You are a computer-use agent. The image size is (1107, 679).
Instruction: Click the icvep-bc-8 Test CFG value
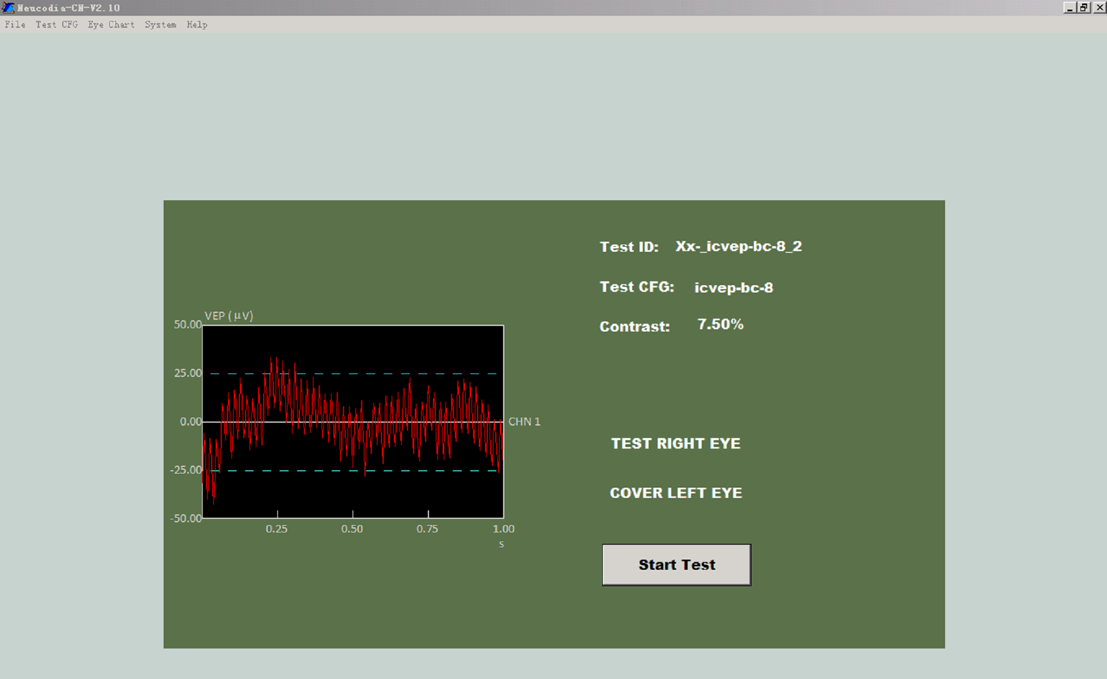click(733, 288)
